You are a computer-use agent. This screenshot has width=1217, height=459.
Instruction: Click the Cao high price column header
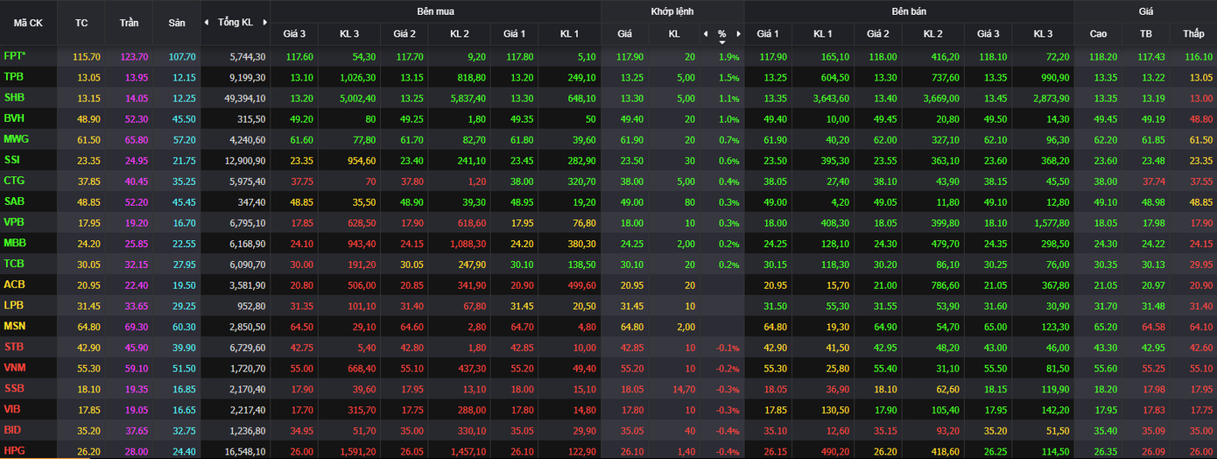coord(1098,34)
